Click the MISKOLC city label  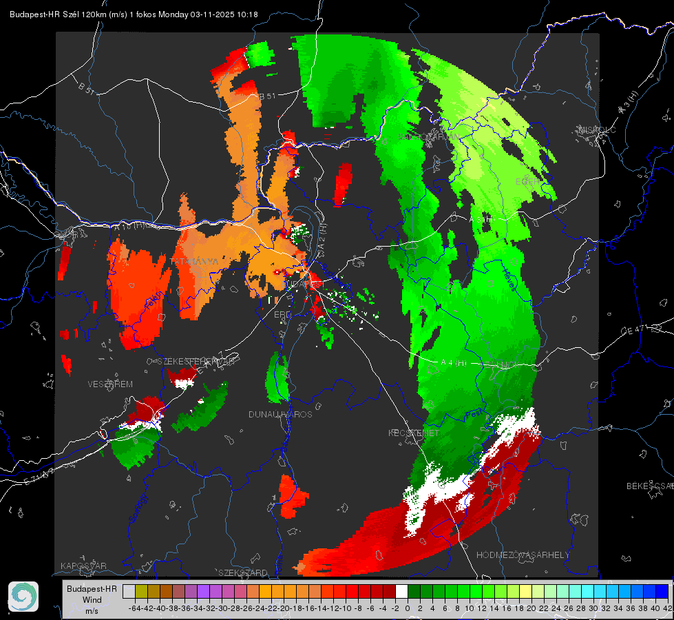pyautogui.click(x=597, y=130)
